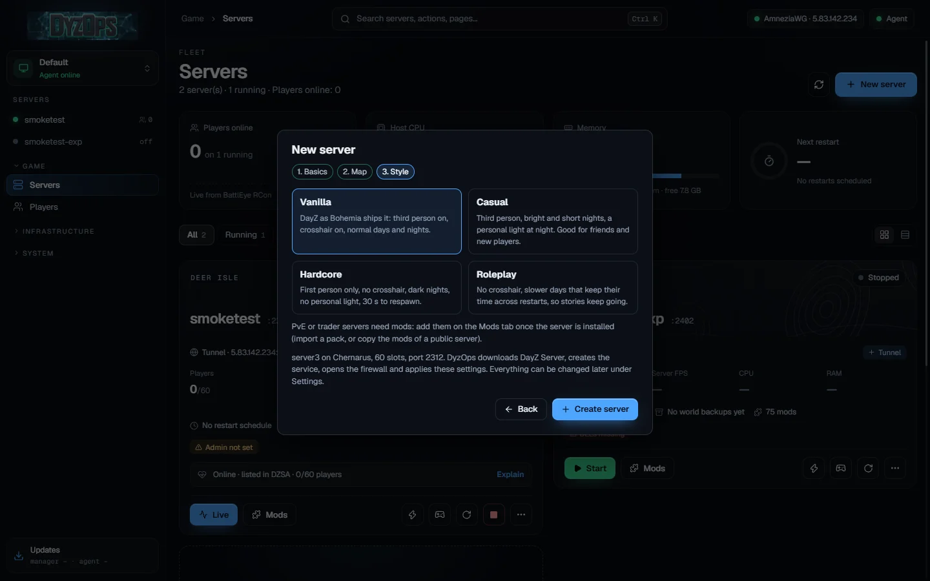This screenshot has height=581, width=930.
Task: Click the Back button in dialog
Action: click(521, 409)
